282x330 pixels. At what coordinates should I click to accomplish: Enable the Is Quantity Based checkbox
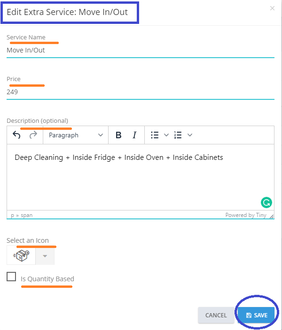tap(12, 277)
